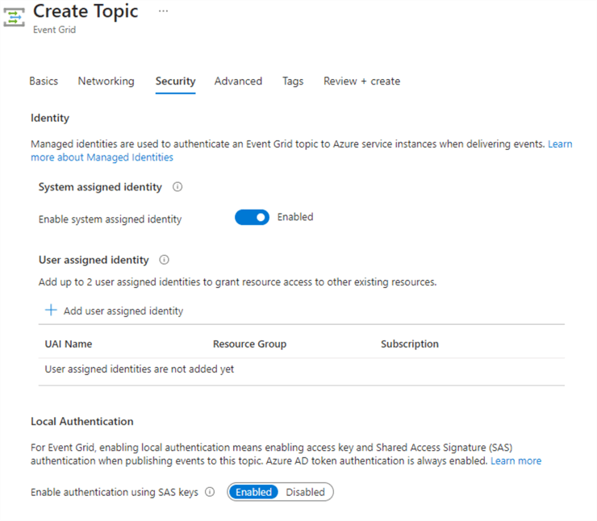Click the Resource Group column header

249,344
